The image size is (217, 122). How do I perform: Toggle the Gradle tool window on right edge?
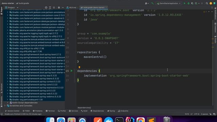coord(215,39)
